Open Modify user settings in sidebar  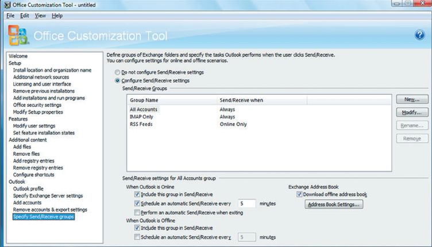tap(34, 125)
